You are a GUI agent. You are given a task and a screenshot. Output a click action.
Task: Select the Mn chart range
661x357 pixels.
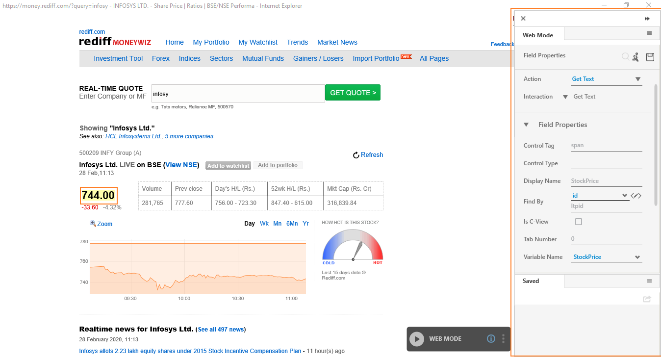[278, 224]
